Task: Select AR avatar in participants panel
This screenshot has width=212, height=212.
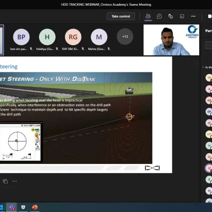Action: tap(209, 100)
